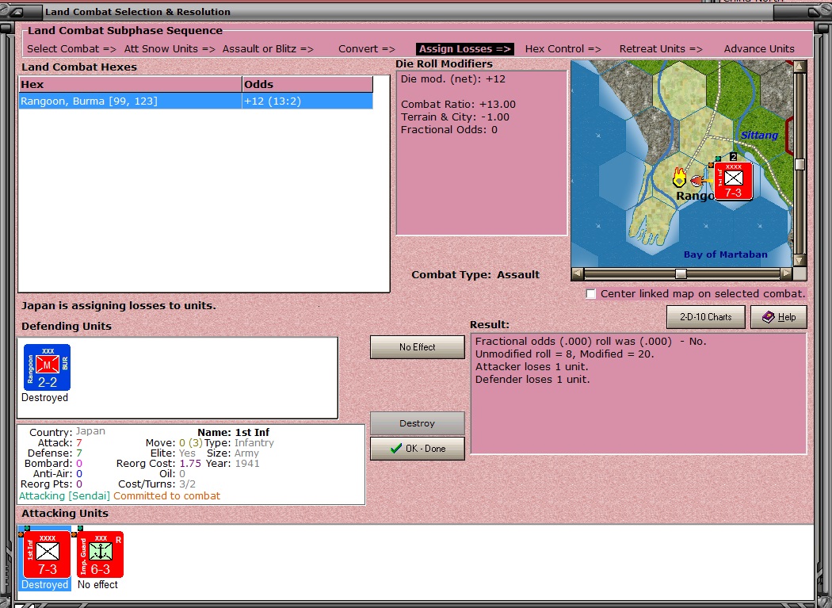The height and width of the screenshot is (608, 832).
Task: Select the Imp. Guard marine unit counter
Action: (x=101, y=554)
